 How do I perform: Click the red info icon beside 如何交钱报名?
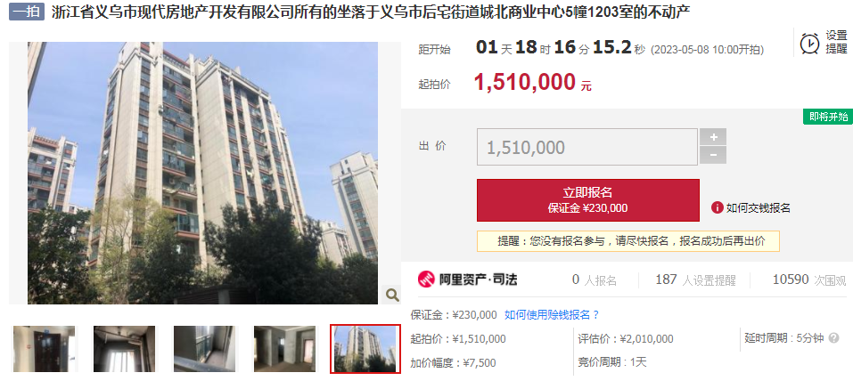pyautogui.click(x=717, y=207)
